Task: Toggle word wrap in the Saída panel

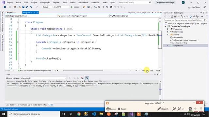Action: 87,78
